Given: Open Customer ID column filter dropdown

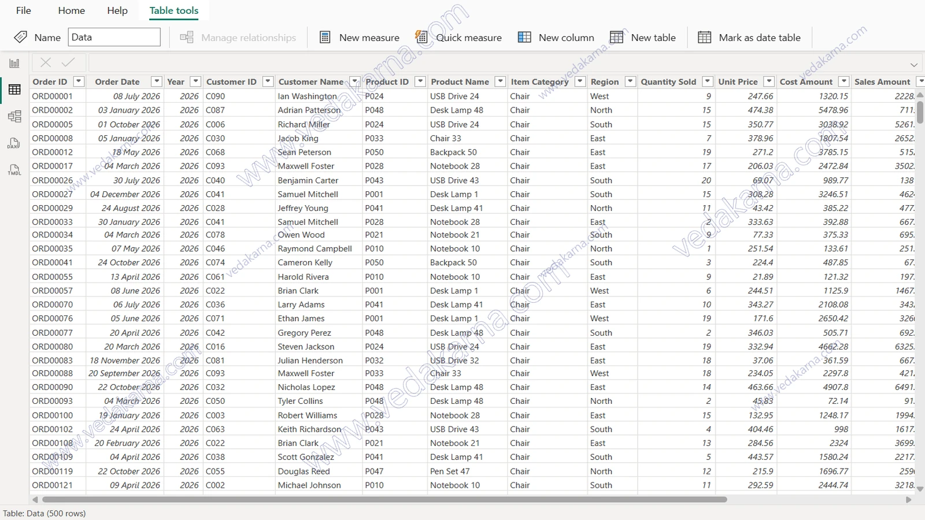Looking at the screenshot, I should pyautogui.click(x=268, y=81).
